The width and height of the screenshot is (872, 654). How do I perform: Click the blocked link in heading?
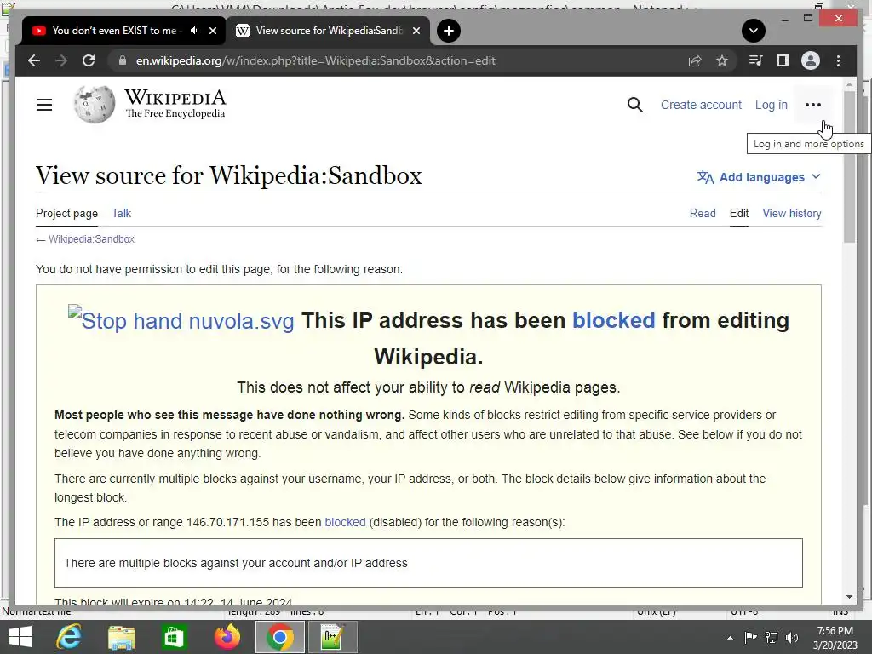click(x=613, y=320)
